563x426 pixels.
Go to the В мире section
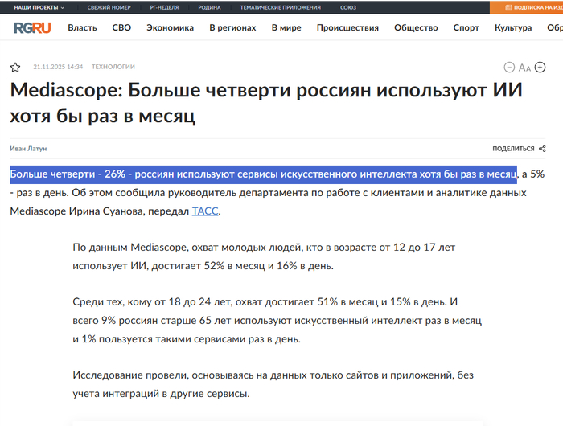[x=286, y=27]
